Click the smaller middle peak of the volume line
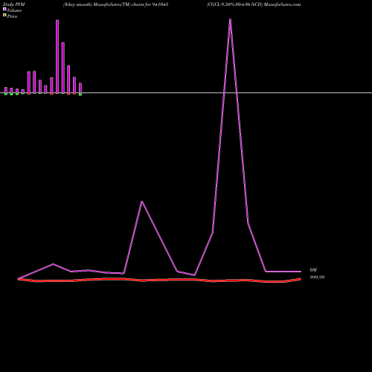 [x=142, y=202]
